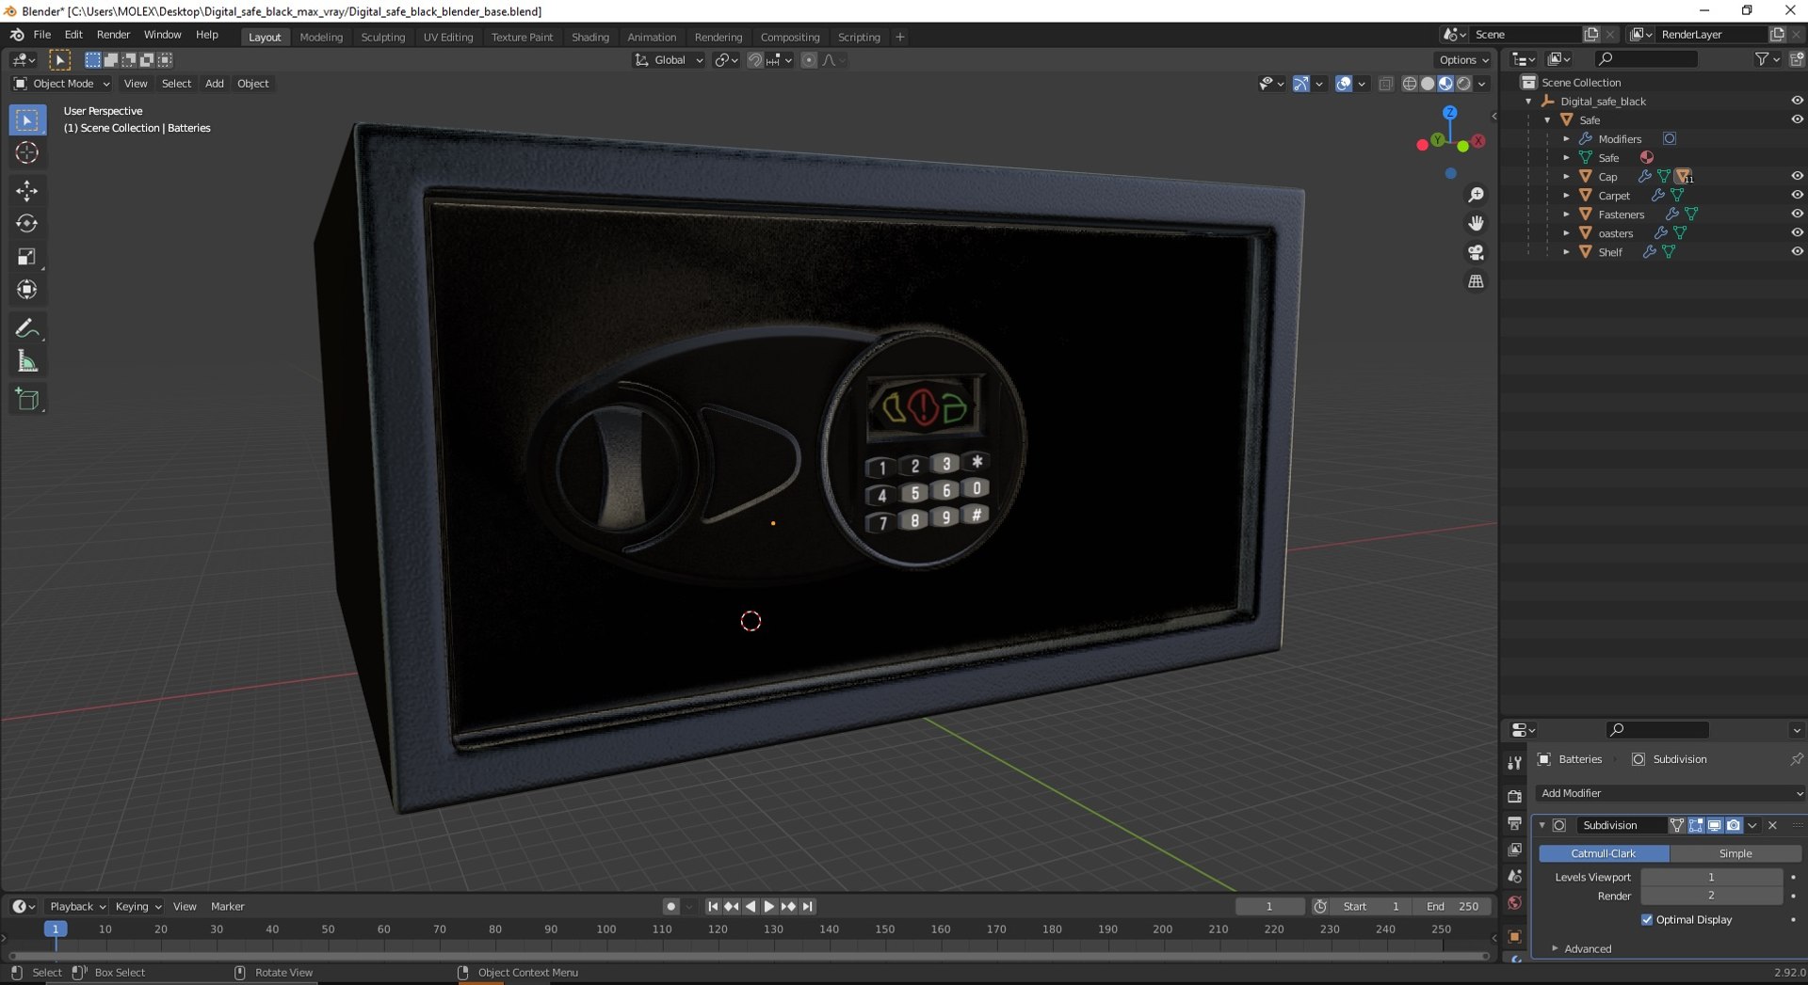The height and width of the screenshot is (985, 1808).
Task: Open the File menu
Action: point(42,35)
